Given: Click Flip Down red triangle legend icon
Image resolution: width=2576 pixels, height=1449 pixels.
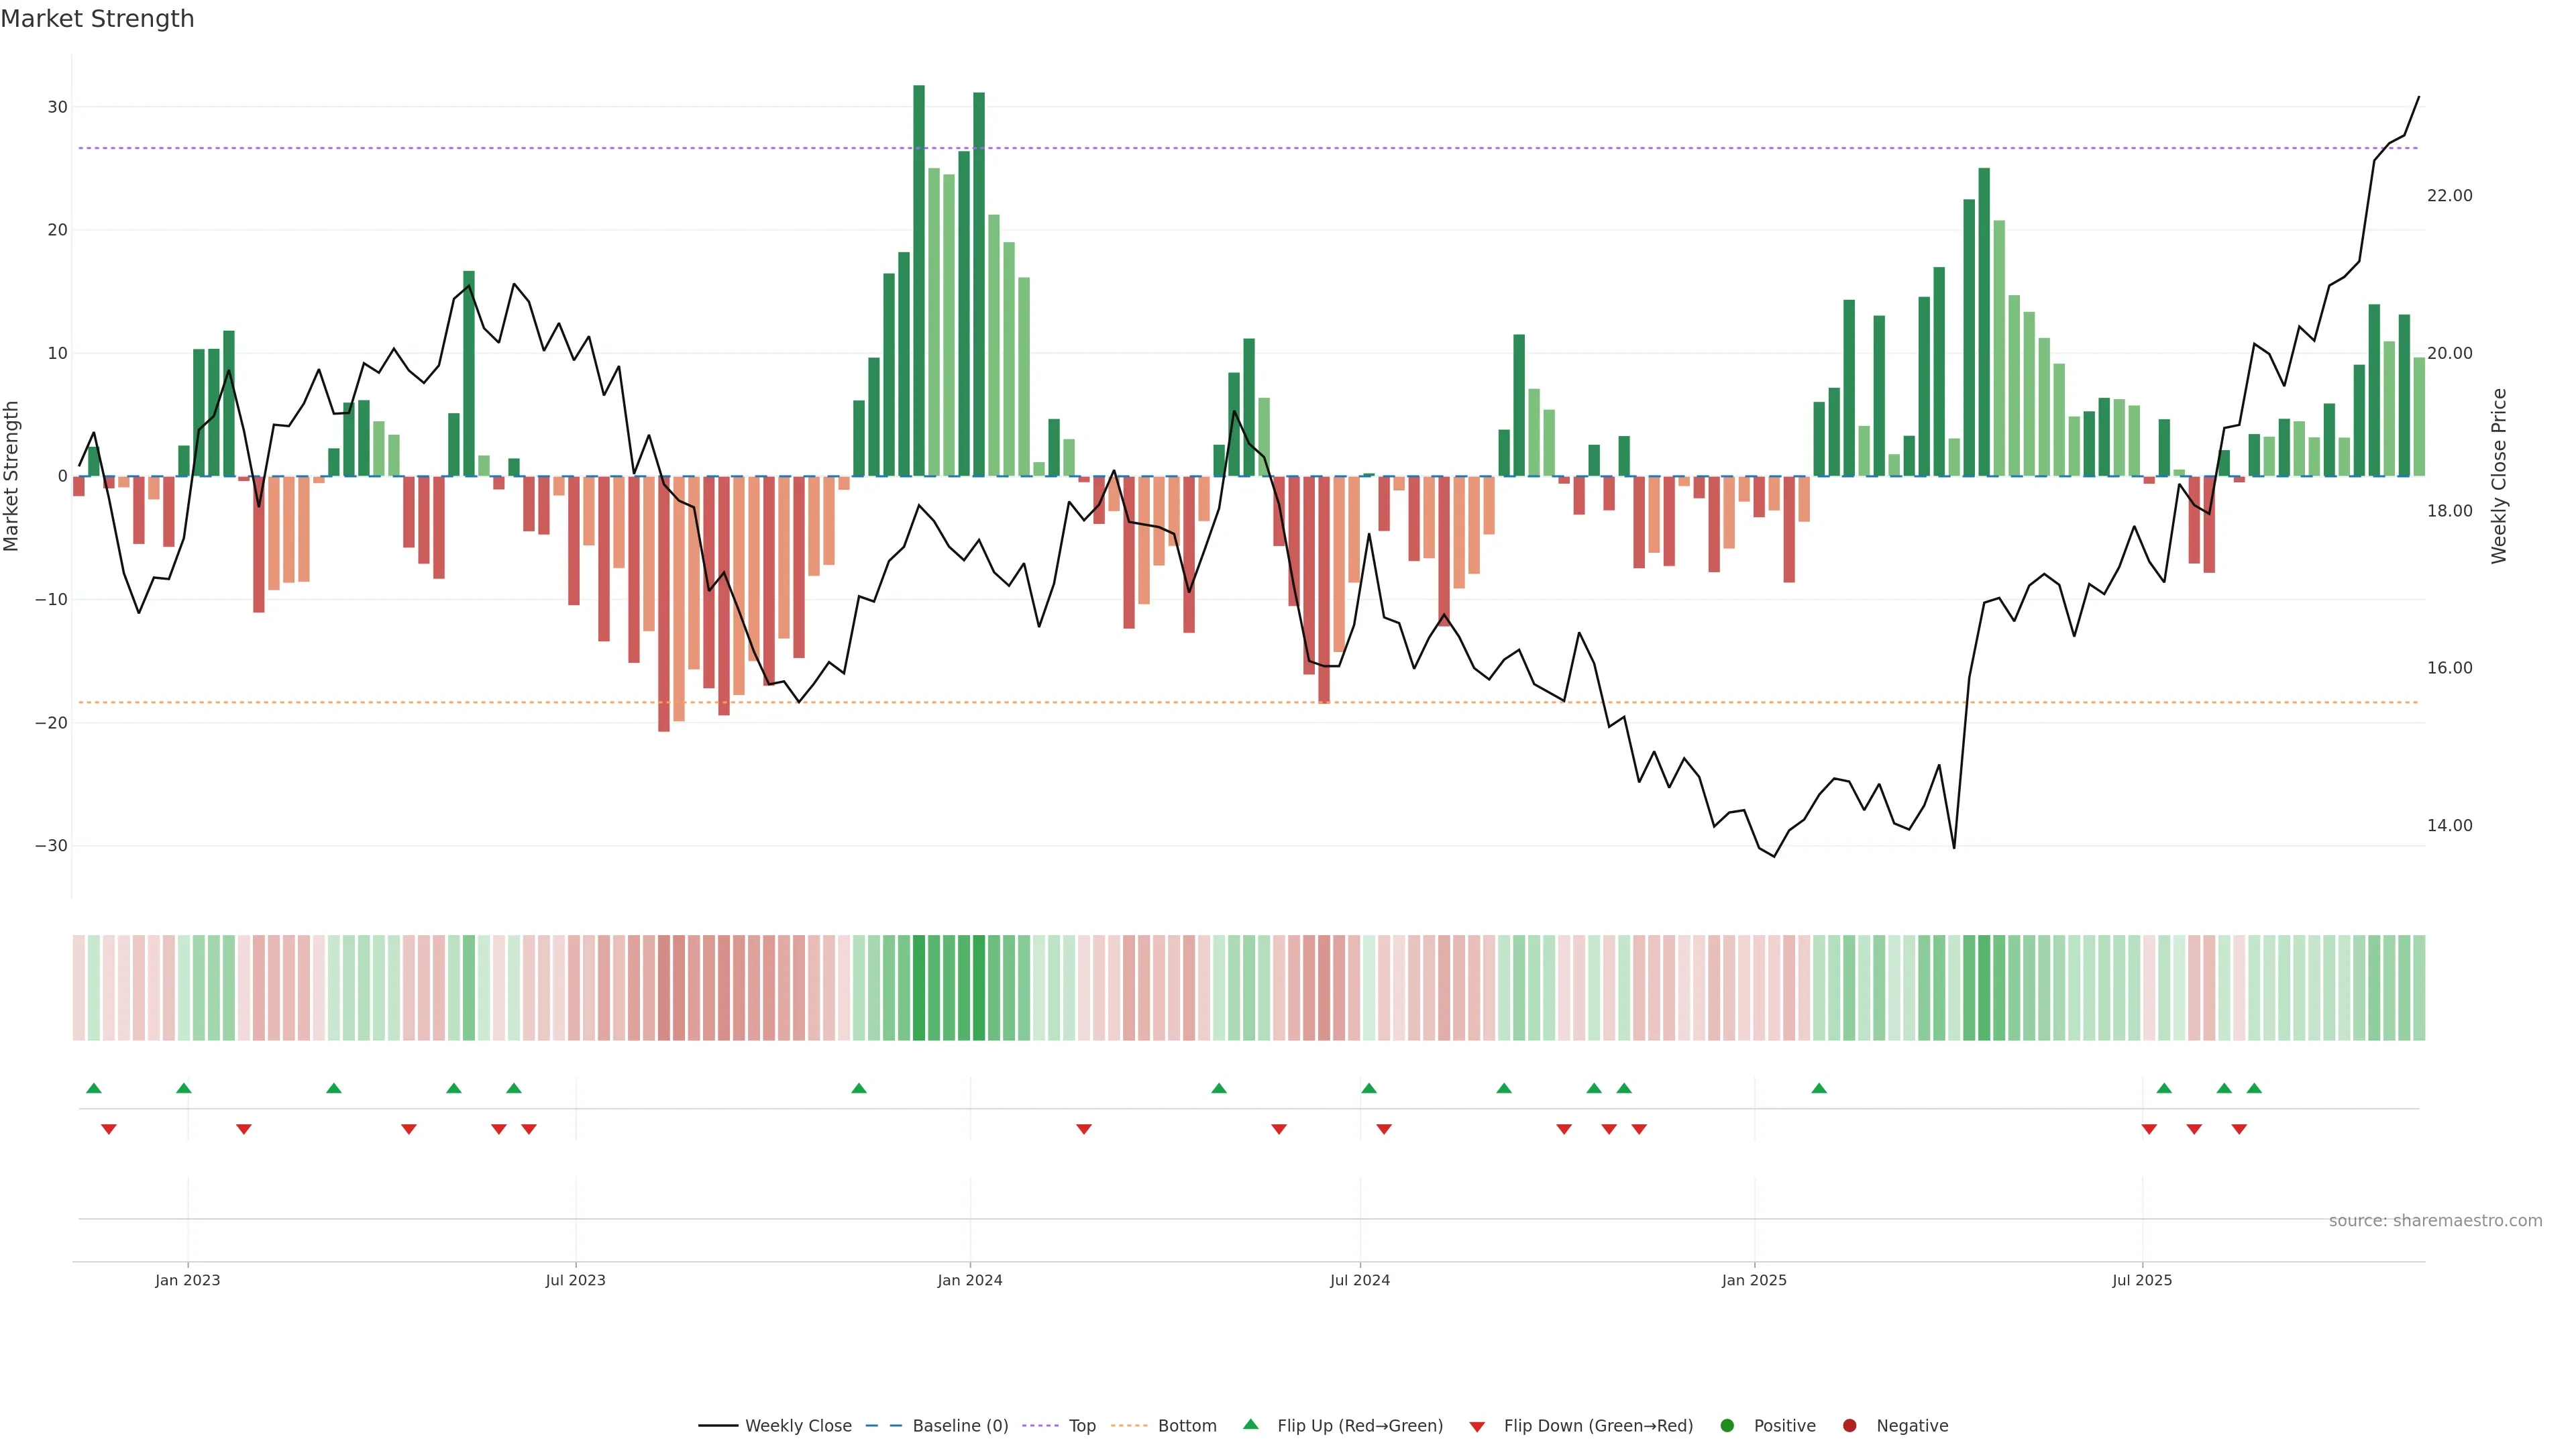Looking at the screenshot, I should pyautogui.click(x=1477, y=1427).
